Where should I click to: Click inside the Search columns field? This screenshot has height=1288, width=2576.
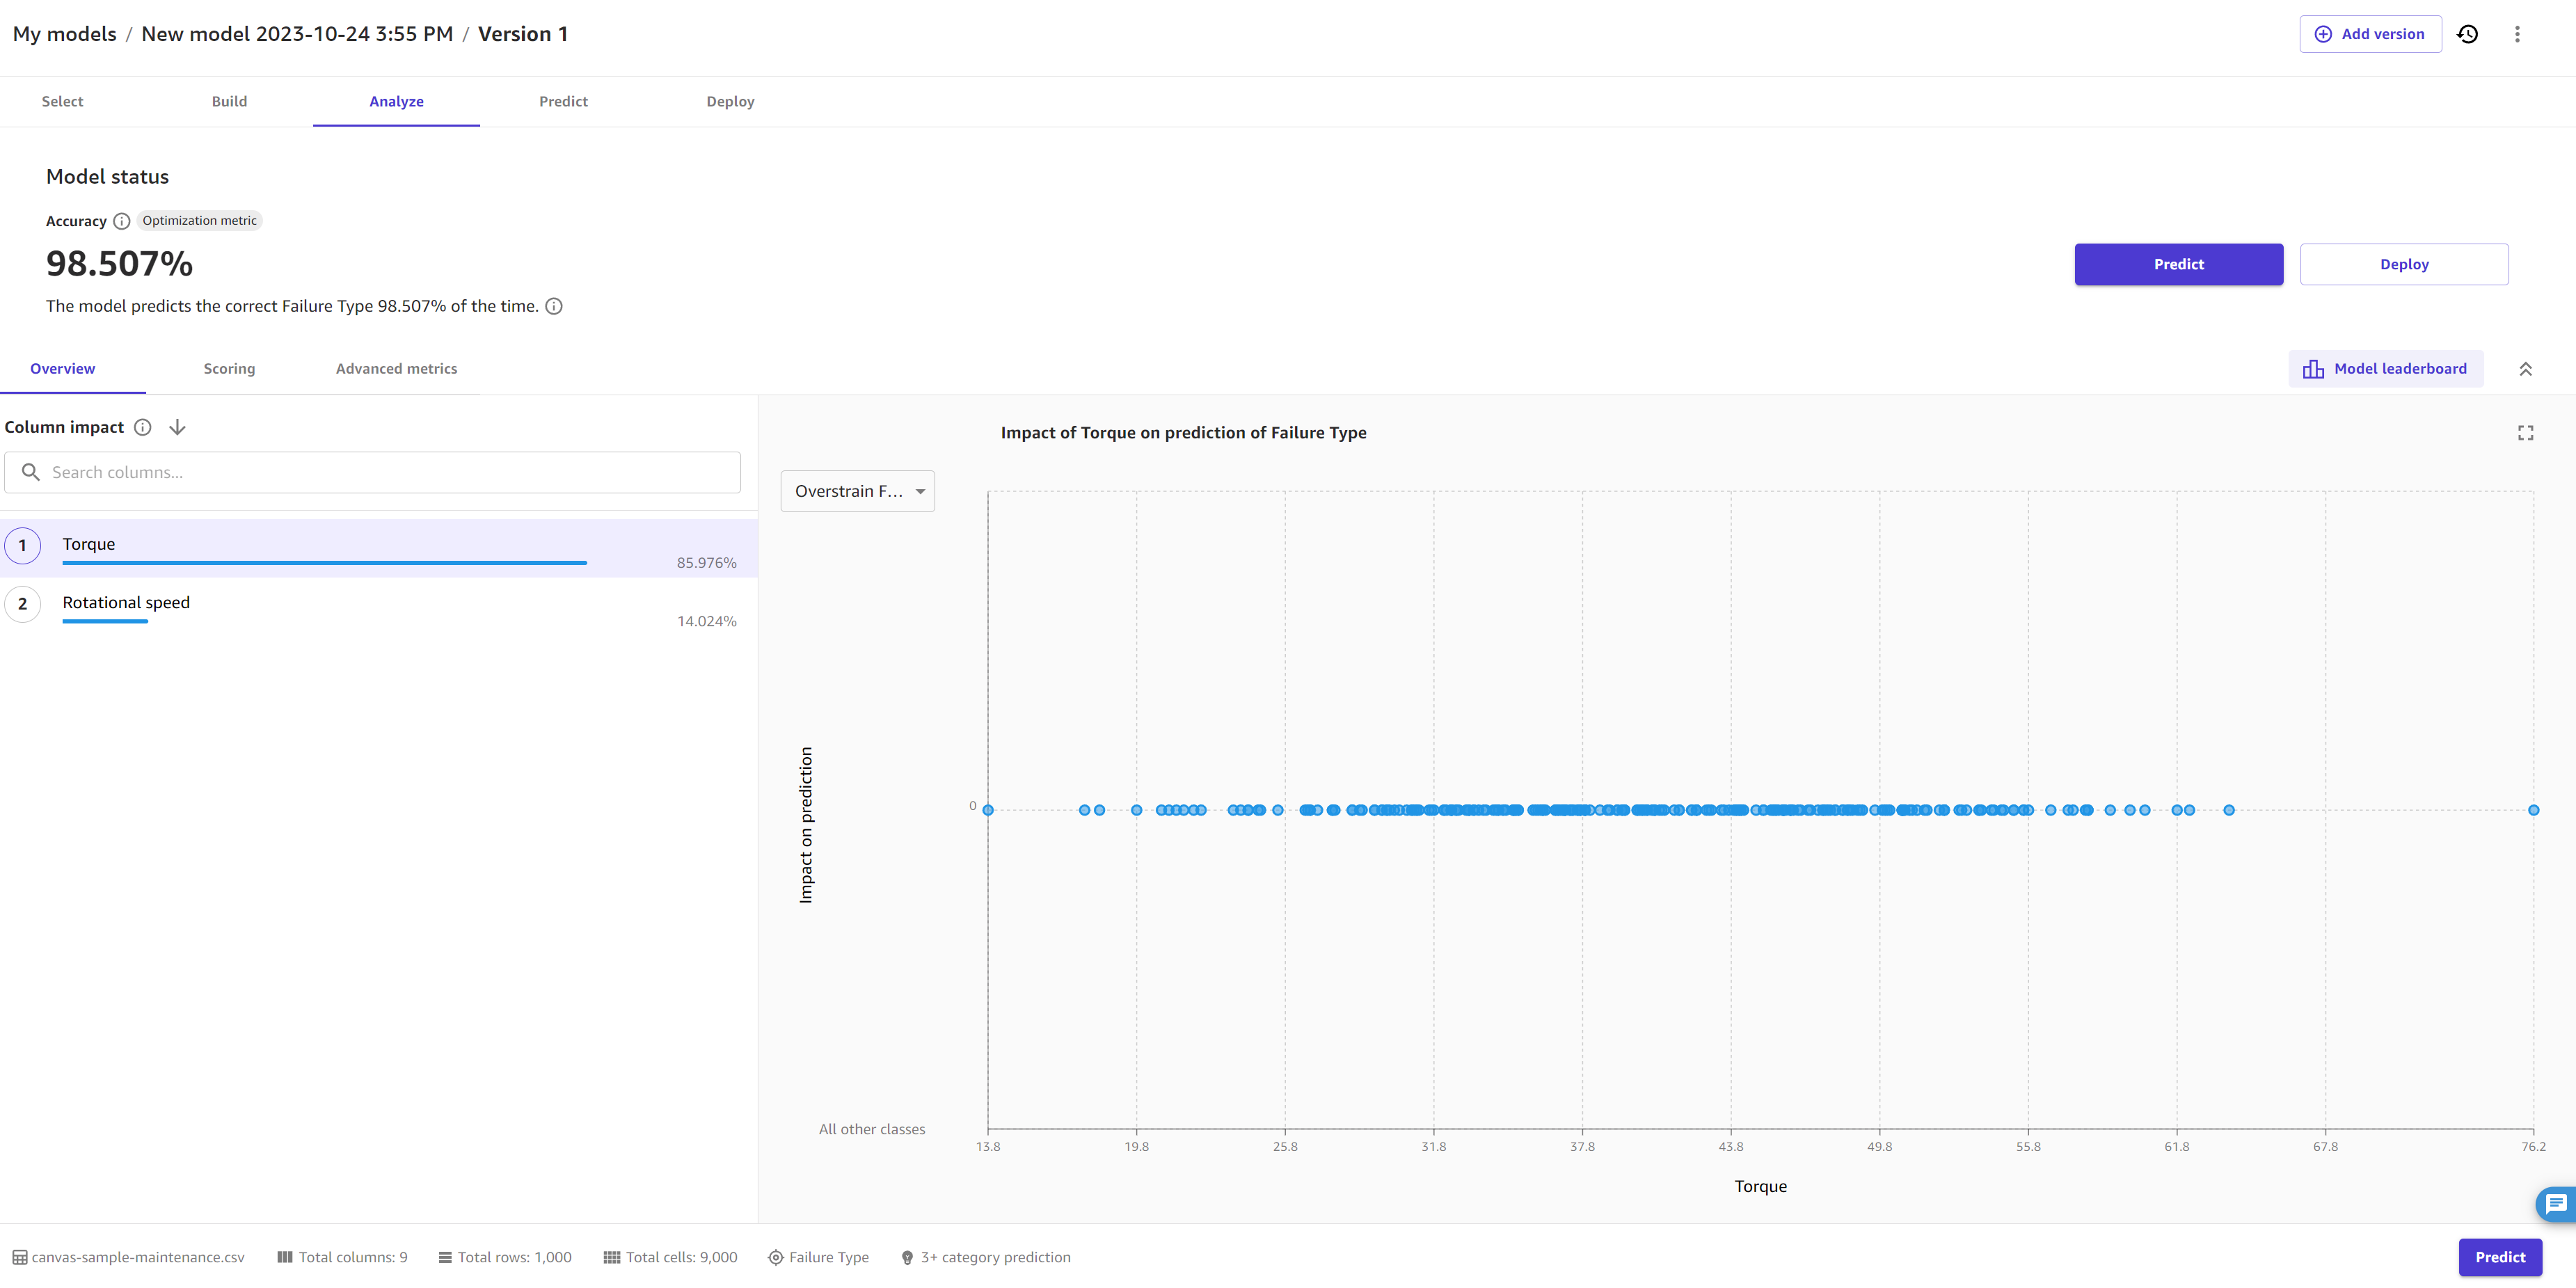click(x=371, y=471)
